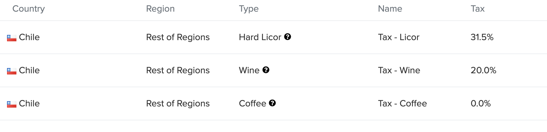The image size is (547, 132).
Task: Click the Name column header
Action: (x=390, y=9)
